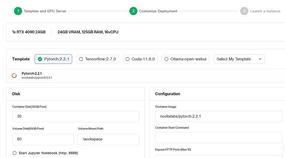
Task: Select the Ollama:open-webui template
Action: 185,59
